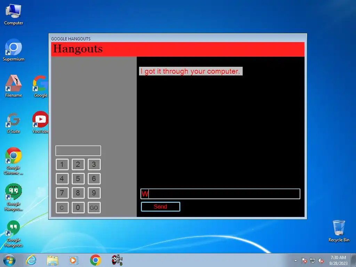
Task: Open the Google desktop shortcut
Action: point(41,86)
